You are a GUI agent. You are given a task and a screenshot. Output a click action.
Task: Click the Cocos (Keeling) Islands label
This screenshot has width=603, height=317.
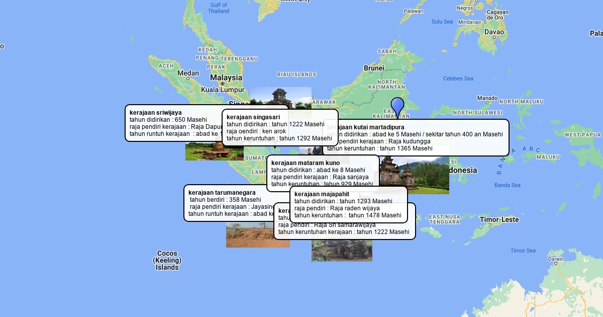167,261
